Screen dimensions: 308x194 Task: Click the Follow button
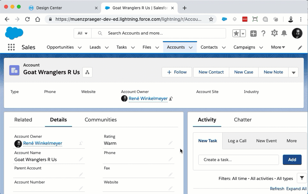[177, 72]
